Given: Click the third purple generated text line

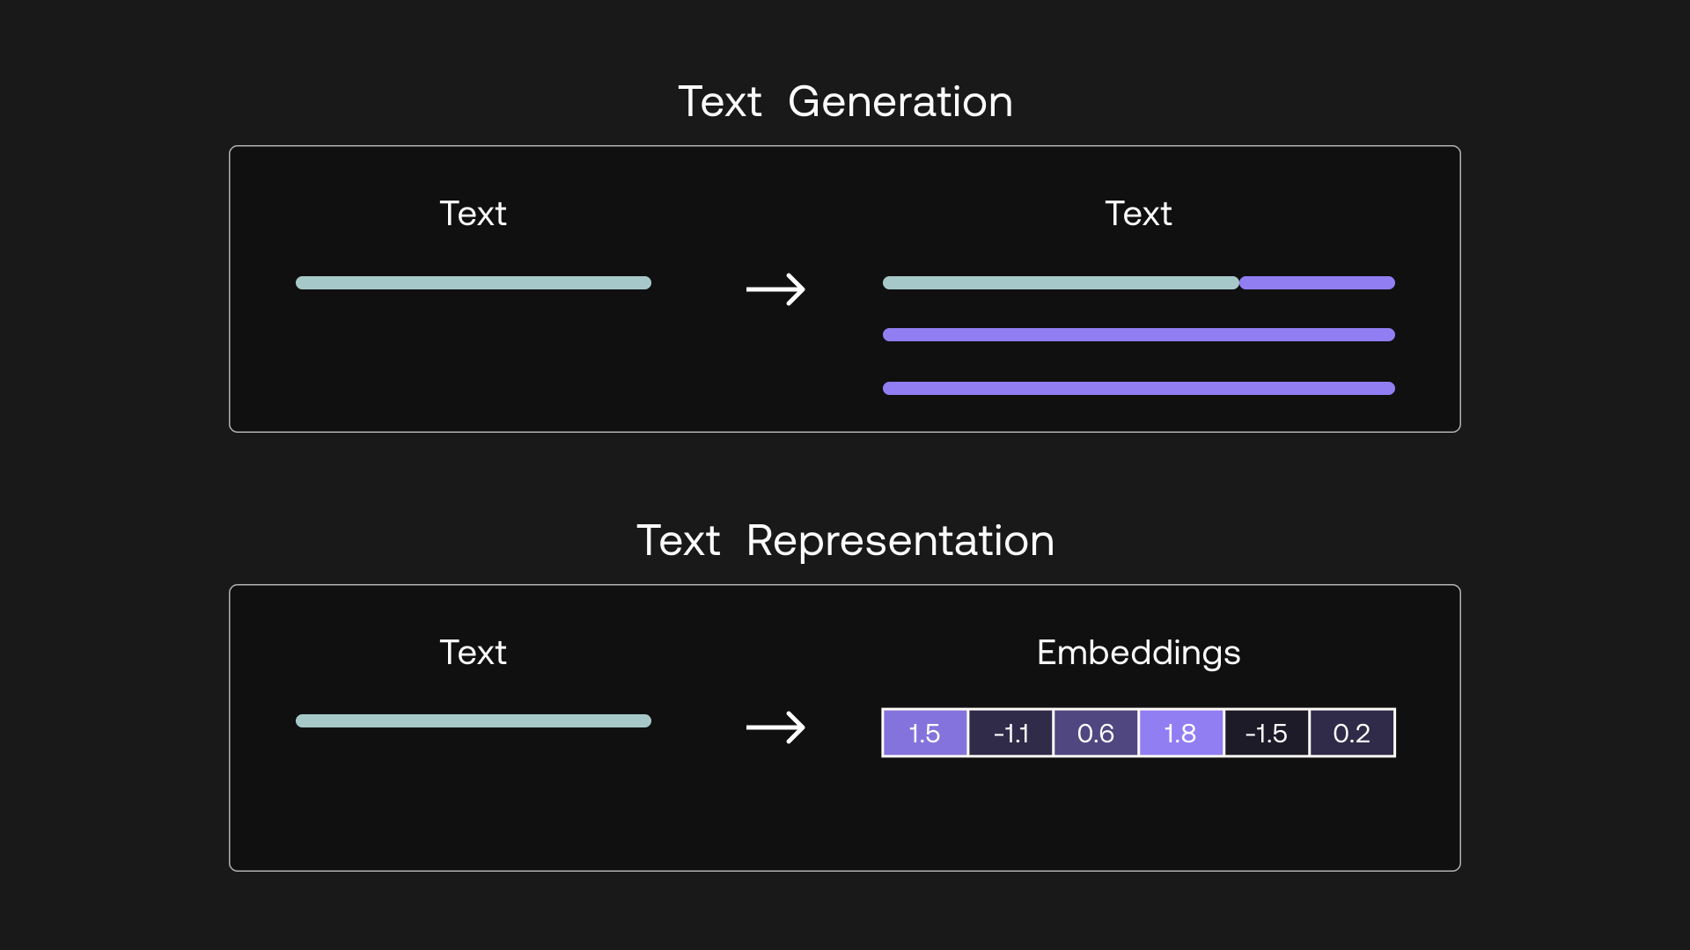Looking at the screenshot, I should pos(1138,389).
